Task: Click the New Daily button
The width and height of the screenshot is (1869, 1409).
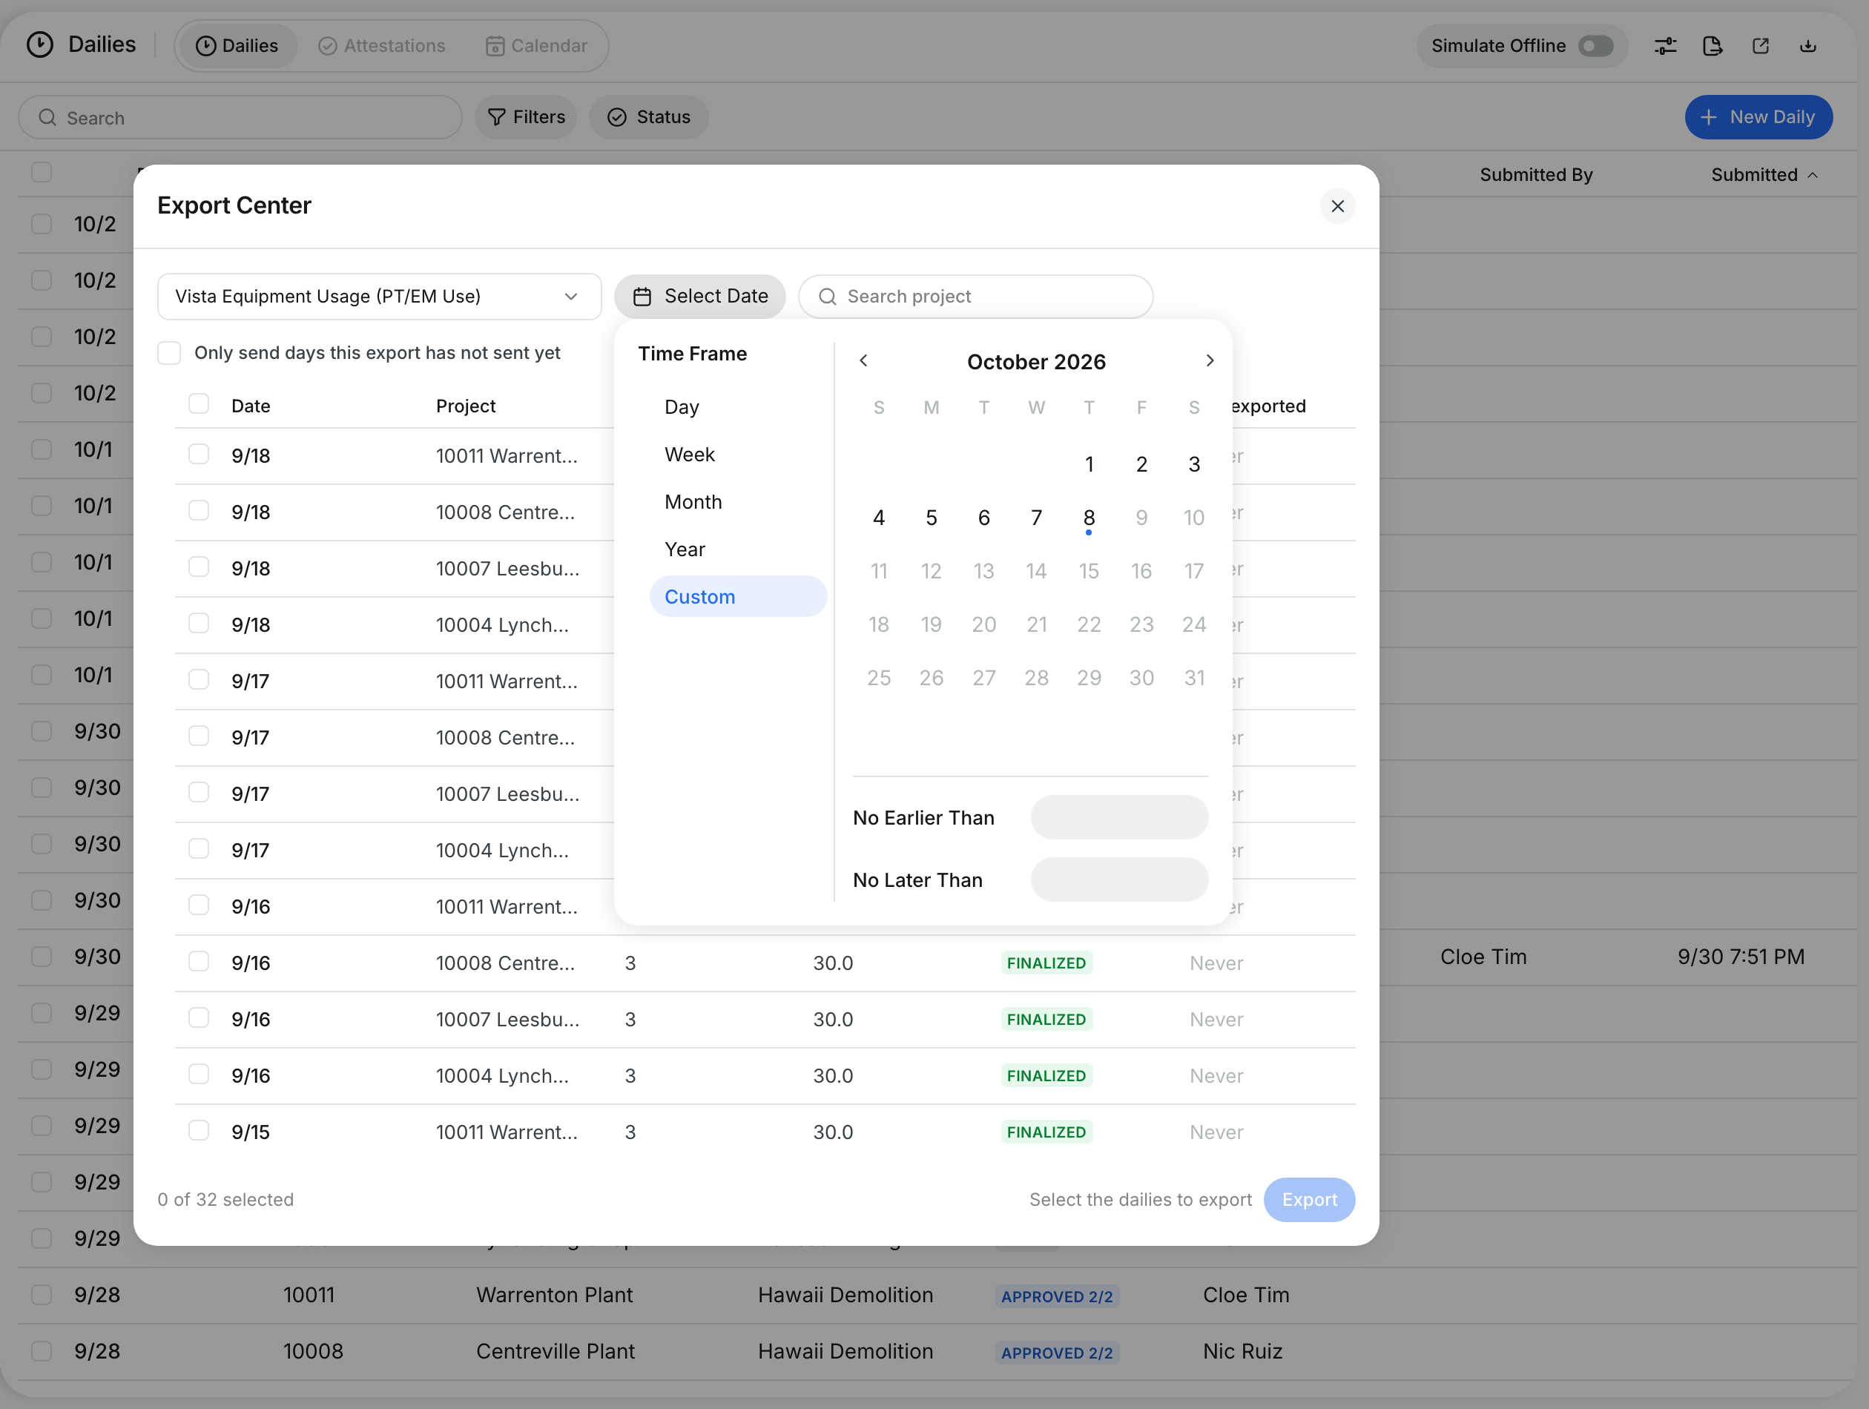Action: [x=1758, y=117]
